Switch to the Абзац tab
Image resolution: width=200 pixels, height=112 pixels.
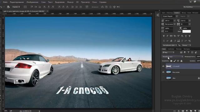(184, 13)
